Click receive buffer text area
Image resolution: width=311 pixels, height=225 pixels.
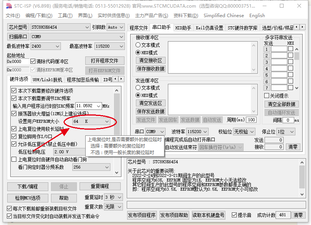pos(210,57)
